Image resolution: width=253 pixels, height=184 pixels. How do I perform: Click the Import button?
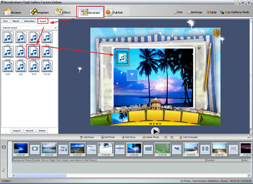pyautogui.click(x=17, y=131)
